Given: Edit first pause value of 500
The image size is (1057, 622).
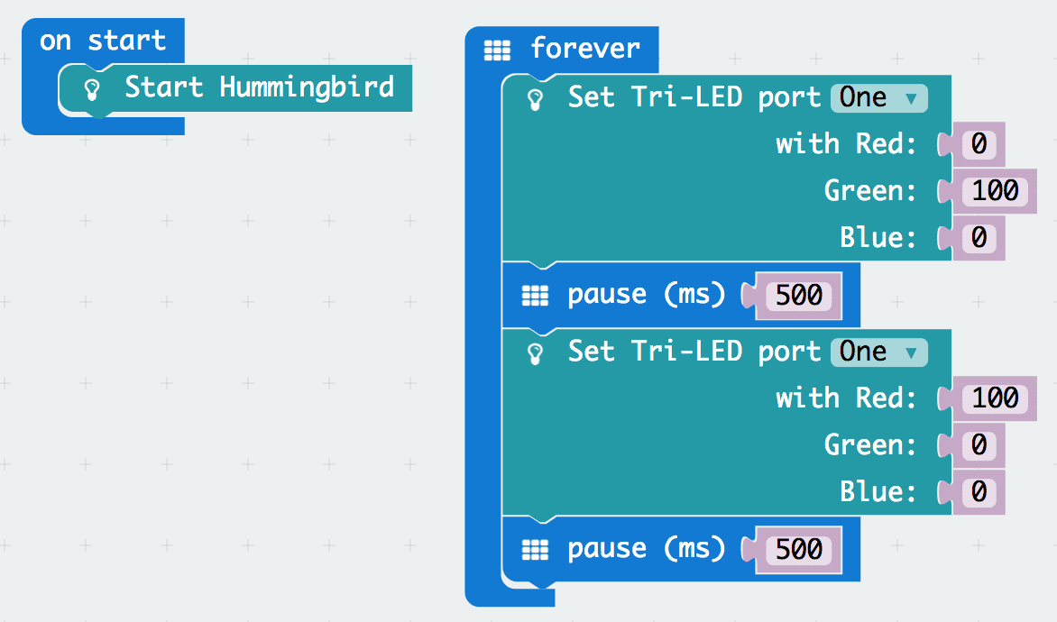Looking at the screenshot, I should pos(798,295).
